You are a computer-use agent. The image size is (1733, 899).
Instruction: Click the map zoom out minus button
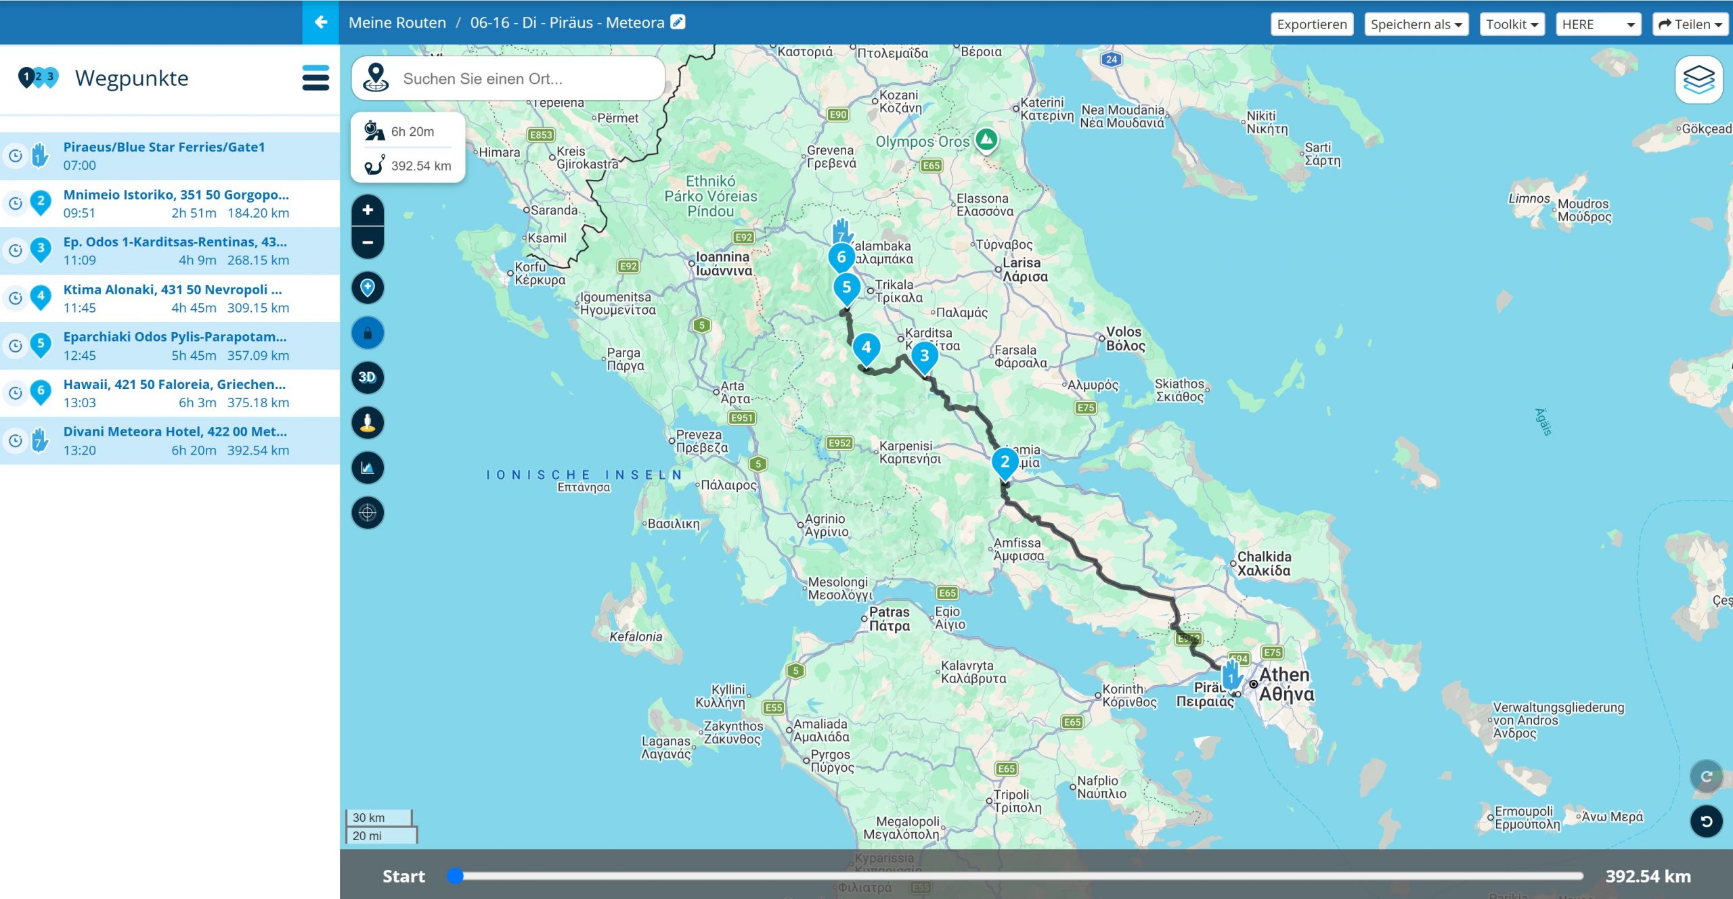(x=368, y=243)
